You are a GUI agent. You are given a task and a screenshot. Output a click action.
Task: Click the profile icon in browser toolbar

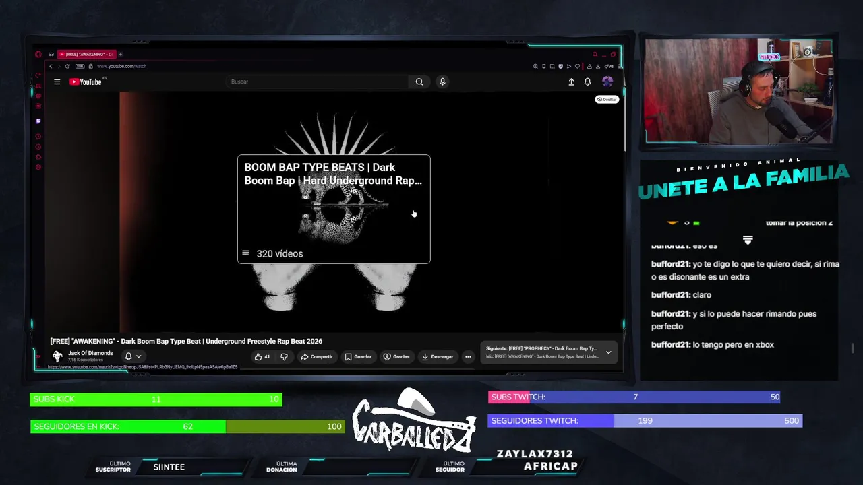[x=589, y=66]
